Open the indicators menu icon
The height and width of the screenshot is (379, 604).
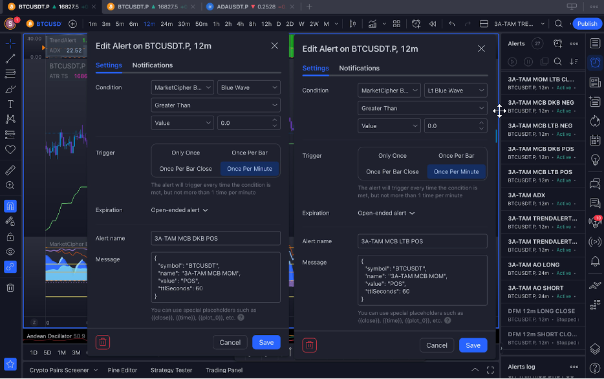372,24
